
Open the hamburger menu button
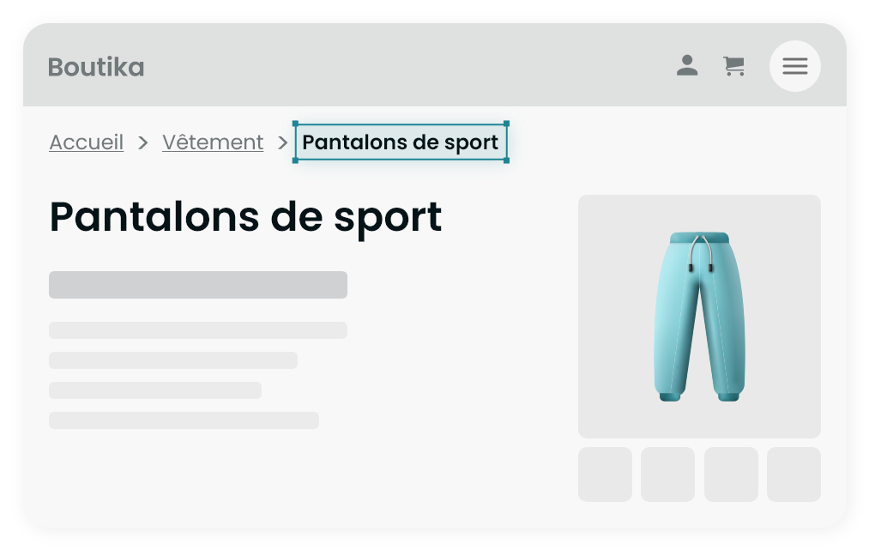coord(794,66)
